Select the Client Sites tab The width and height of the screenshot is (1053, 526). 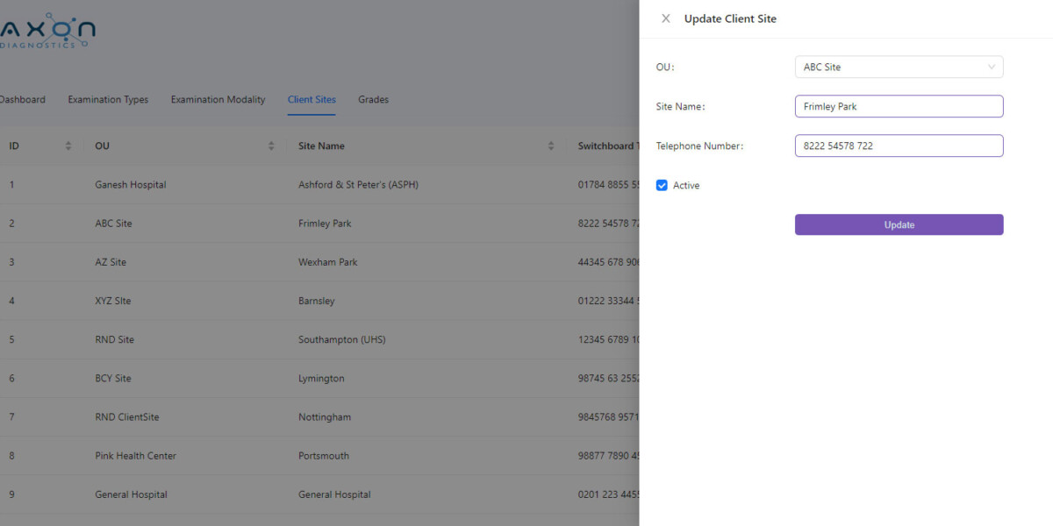tap(312, 99)
